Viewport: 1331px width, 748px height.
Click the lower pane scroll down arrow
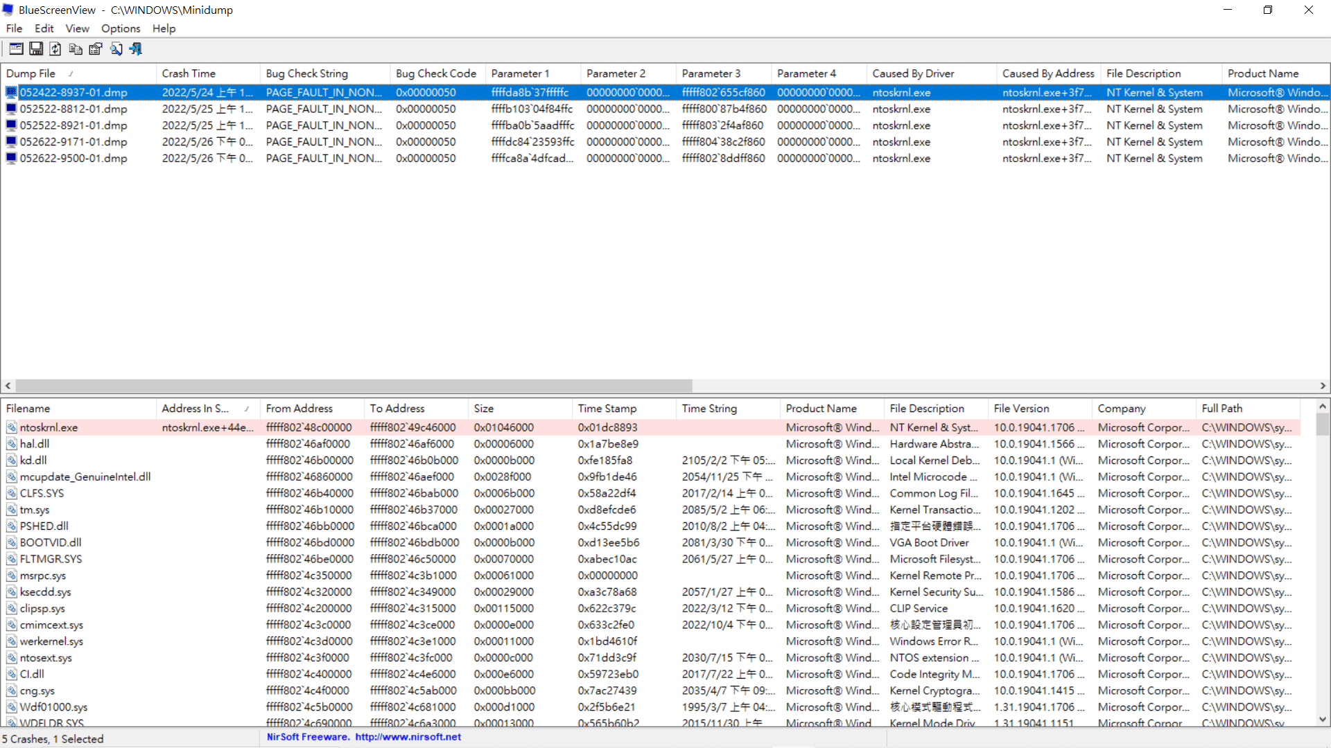1323,720
